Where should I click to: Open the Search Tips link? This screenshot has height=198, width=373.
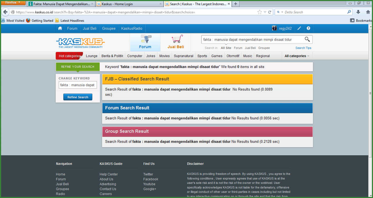tap(303, 48)
